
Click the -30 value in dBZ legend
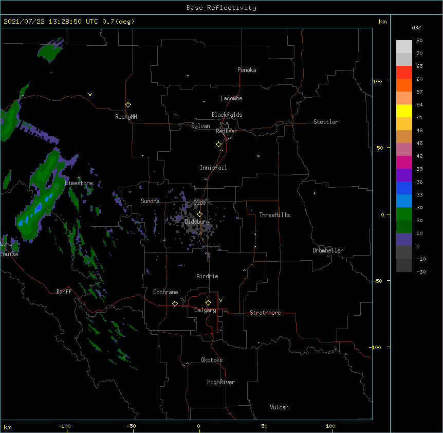click(x=421, y=272)
